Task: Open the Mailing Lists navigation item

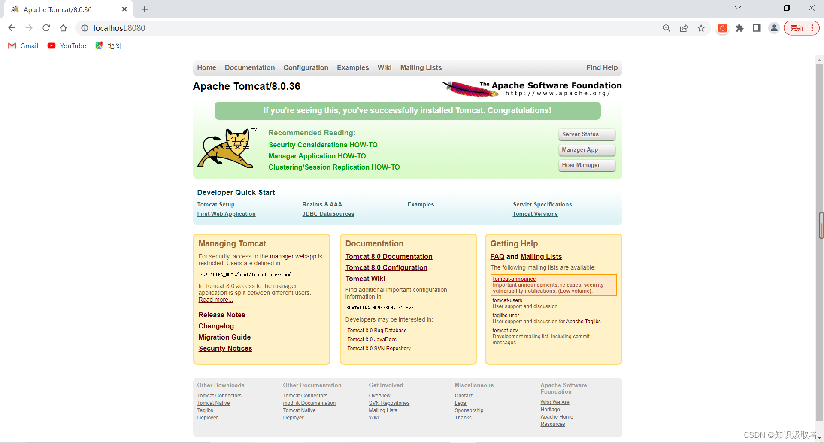Action: point(421,67)
